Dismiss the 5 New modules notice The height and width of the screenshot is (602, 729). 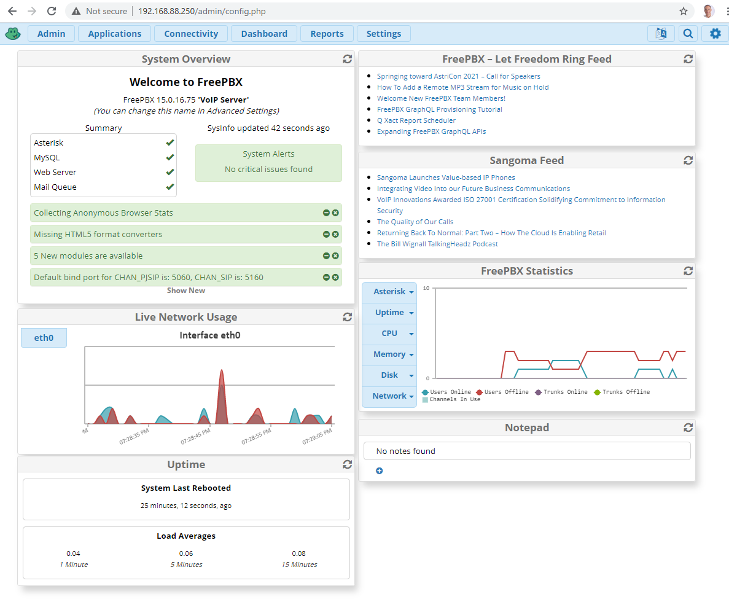pyautogui.click(x=335, y=256)
